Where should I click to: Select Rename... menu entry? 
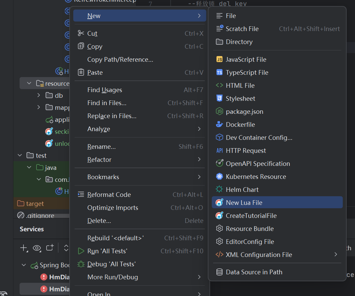pyautogui.click(x=140, y=146)
